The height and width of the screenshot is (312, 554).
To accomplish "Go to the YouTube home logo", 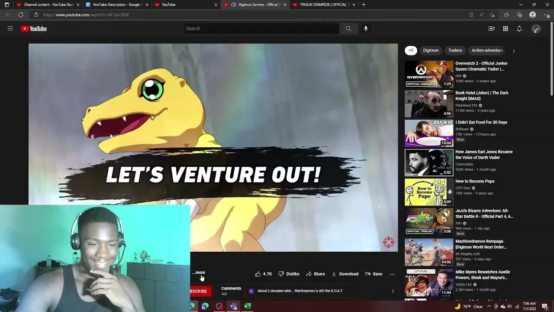I will [x=34, y=29].
